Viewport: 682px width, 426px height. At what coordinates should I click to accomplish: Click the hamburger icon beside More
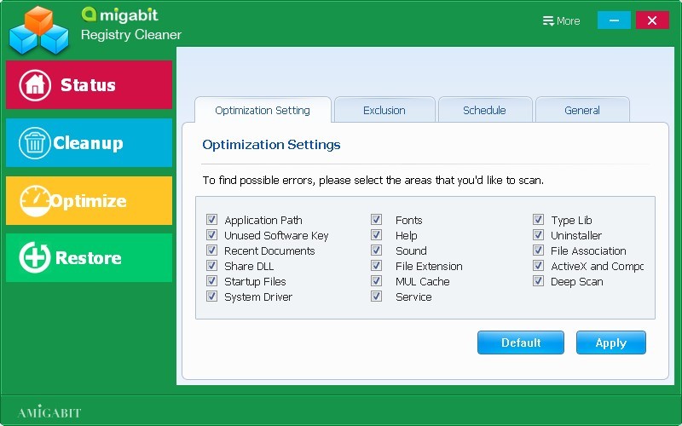click(547, 21)
